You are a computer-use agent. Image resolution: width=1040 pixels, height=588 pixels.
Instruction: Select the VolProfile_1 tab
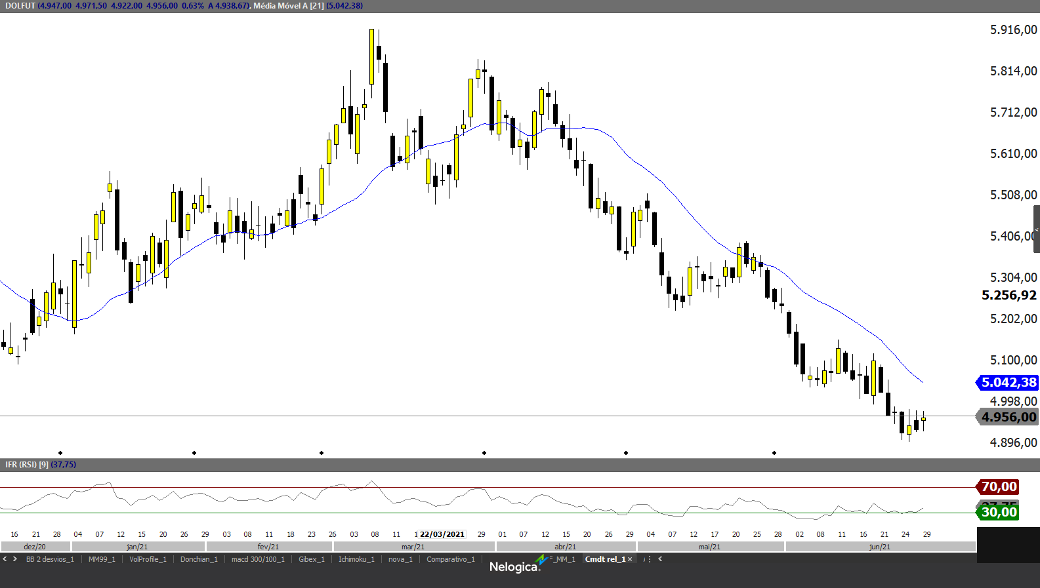148,559
